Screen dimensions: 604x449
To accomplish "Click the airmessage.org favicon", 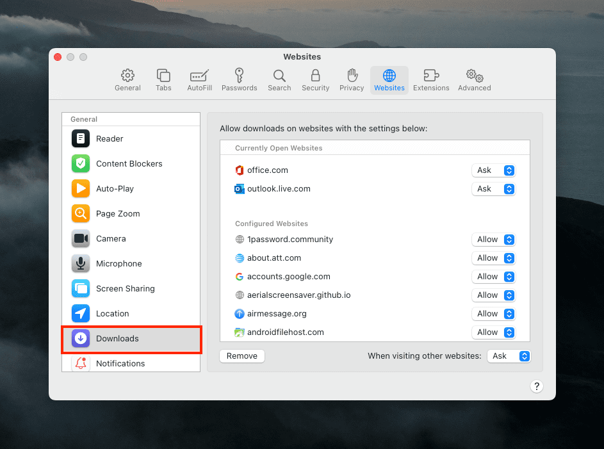I will (x=239, y=313).
